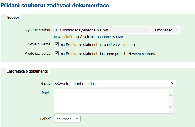This screenshot has width=195, height=127.
Task: Toggle the Aktuální verze checkbox
Action: 57,44
